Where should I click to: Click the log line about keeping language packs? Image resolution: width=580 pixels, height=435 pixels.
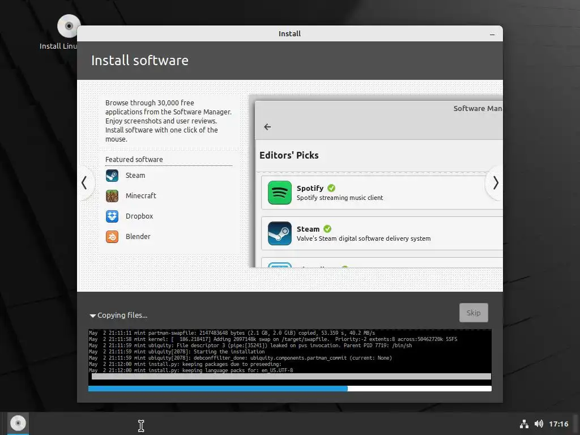[190, 370]
